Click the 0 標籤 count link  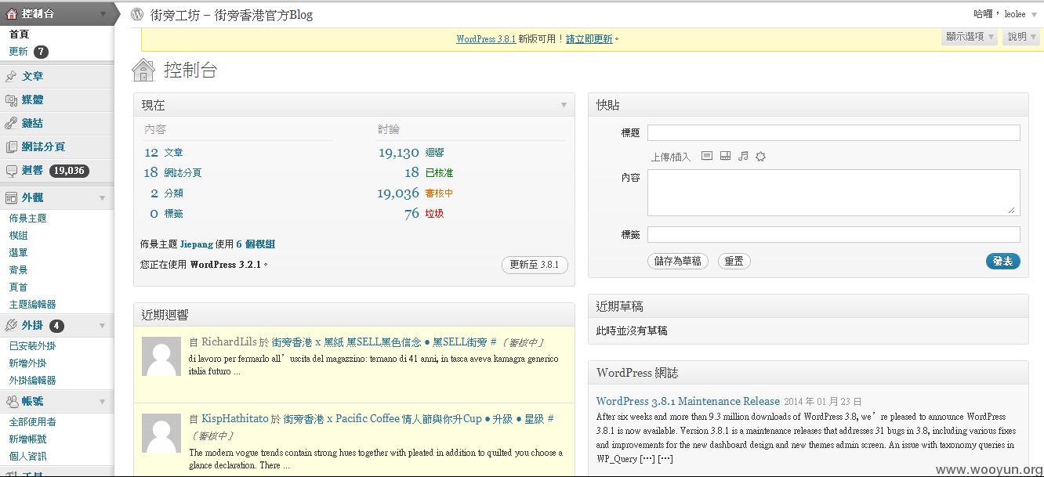pos(166,214)
